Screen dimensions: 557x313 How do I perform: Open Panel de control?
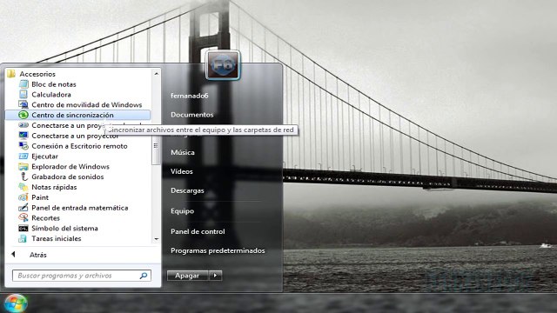[198, 231]
